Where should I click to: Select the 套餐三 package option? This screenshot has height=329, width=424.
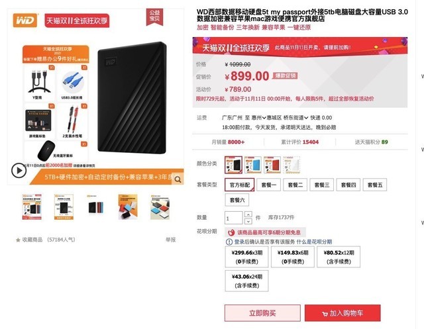[x=322, y=185]
